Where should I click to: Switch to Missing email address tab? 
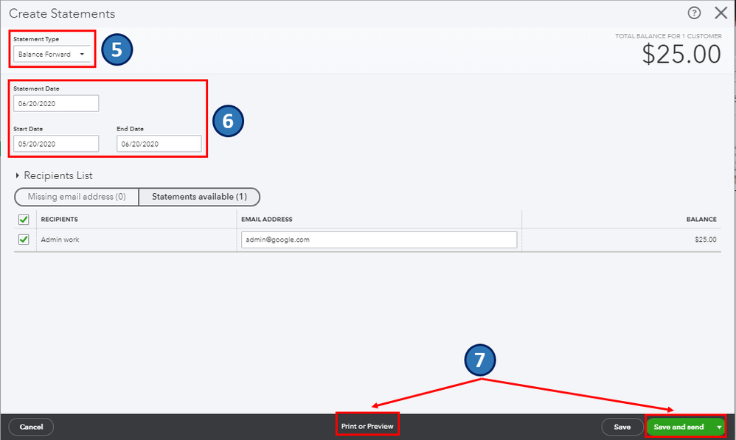tap(77, 197)
